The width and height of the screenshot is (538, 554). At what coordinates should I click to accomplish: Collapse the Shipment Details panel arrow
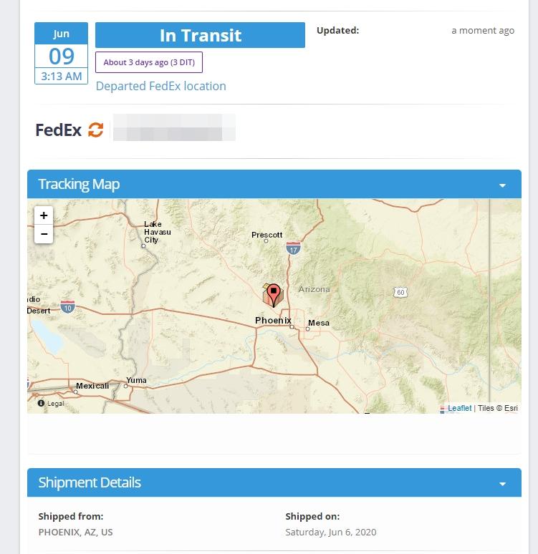[502, 484]
